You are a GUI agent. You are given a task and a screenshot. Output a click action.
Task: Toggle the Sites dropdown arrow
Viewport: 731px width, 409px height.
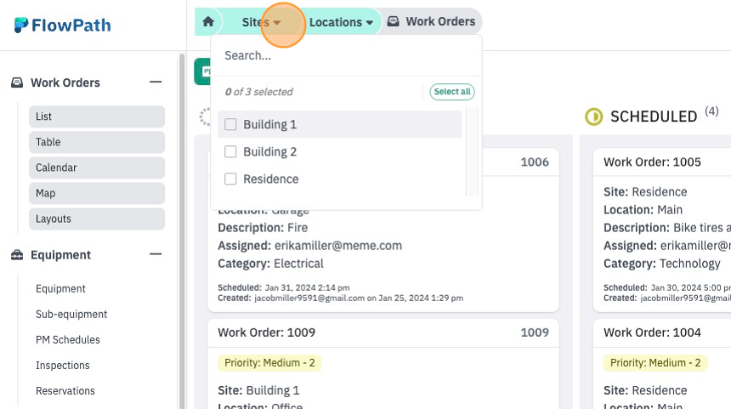[277, 22]
